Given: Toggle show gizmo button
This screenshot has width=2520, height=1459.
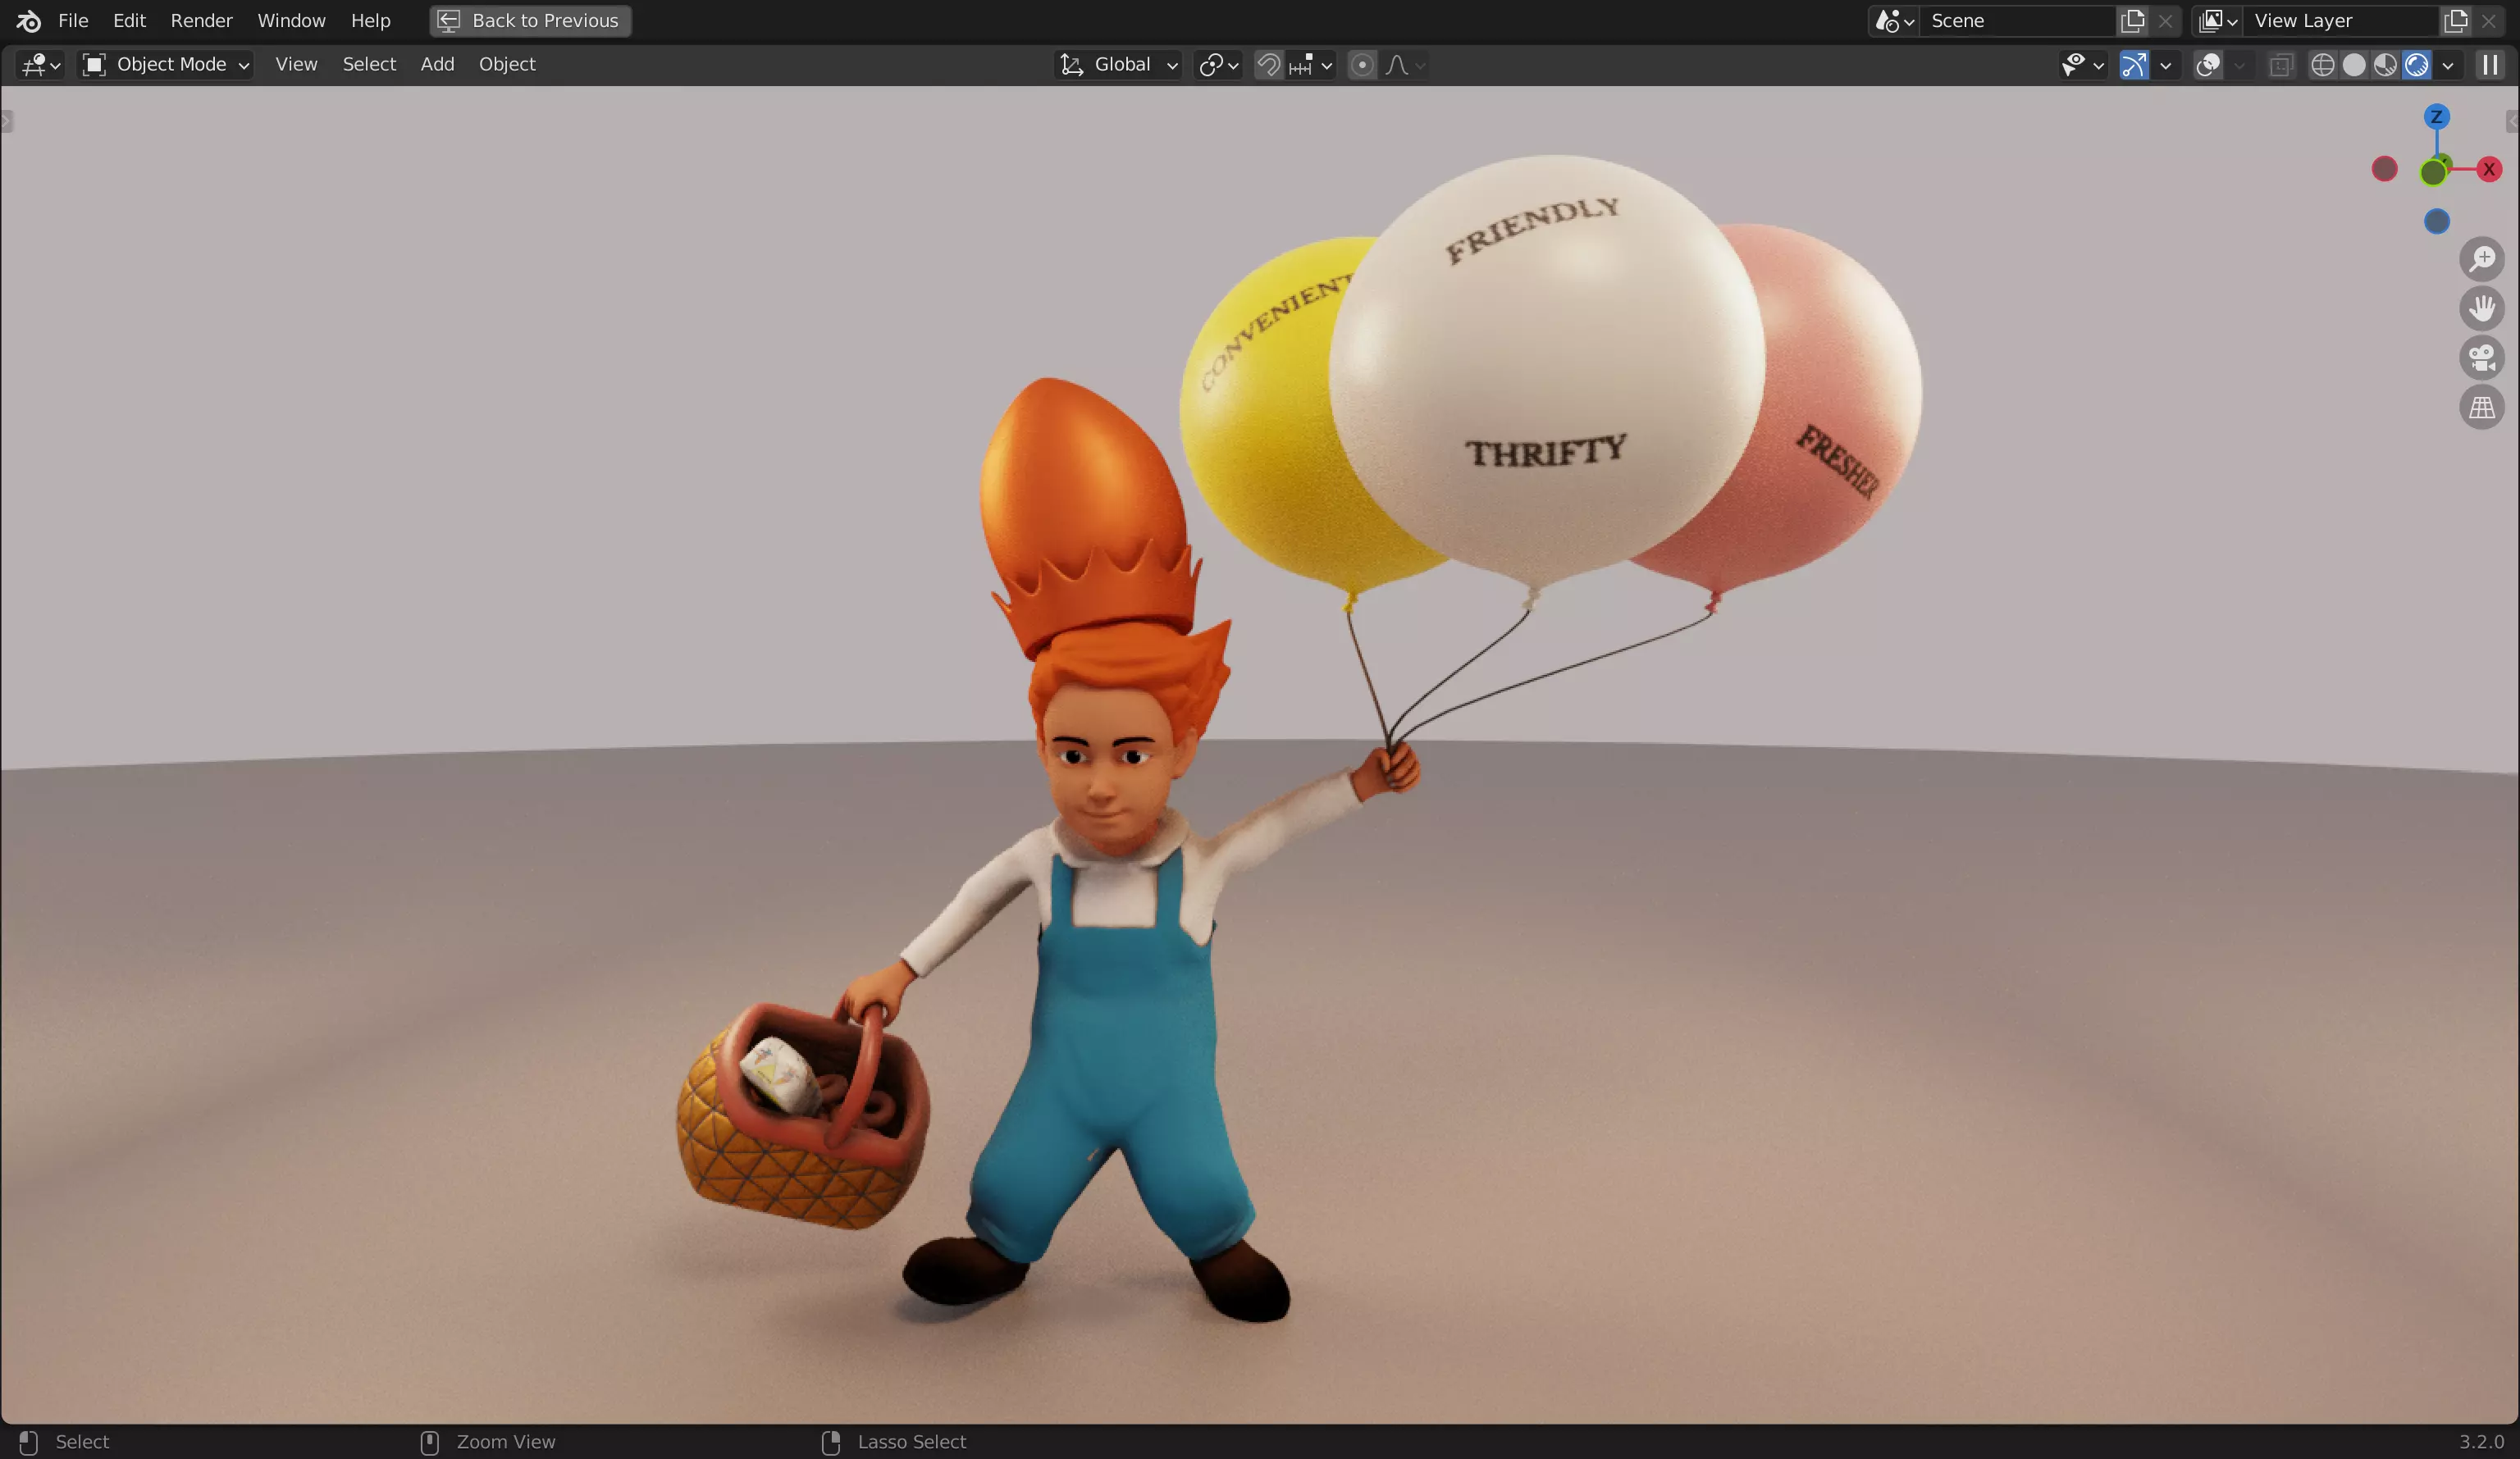Looking at the screenshot, I should (x=2133, y=65).
